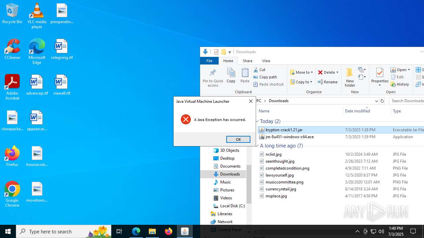Switch to the Share ribbon tab
Screen dimensions: 424x238
247,61
